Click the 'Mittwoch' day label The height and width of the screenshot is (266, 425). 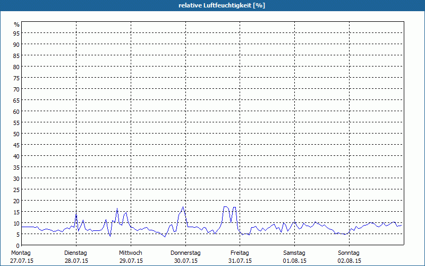pos(131,253)
